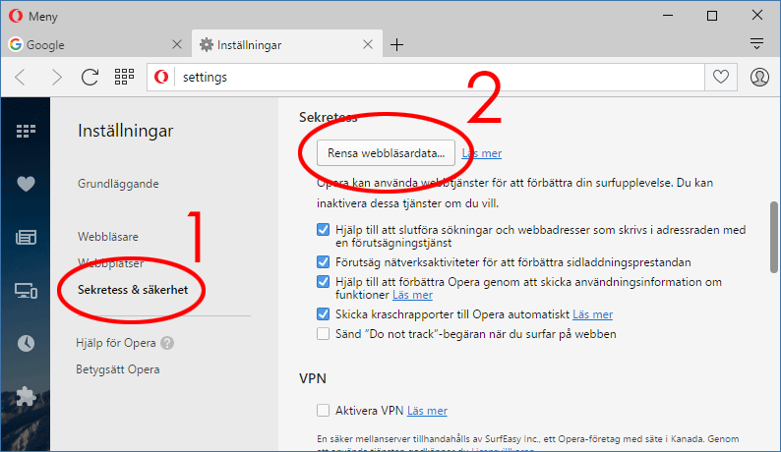Click the settings page vertical scrollbar

(774, 236)
